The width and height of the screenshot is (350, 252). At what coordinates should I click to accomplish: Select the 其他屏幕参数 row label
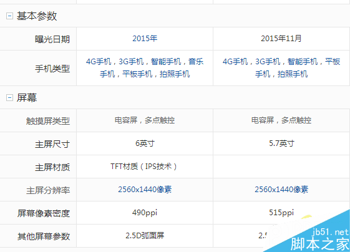pos(44,236)
